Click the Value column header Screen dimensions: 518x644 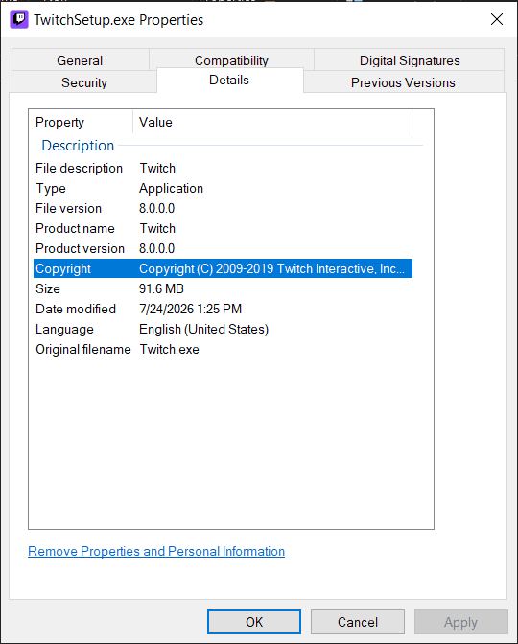[x=272, y=122]
